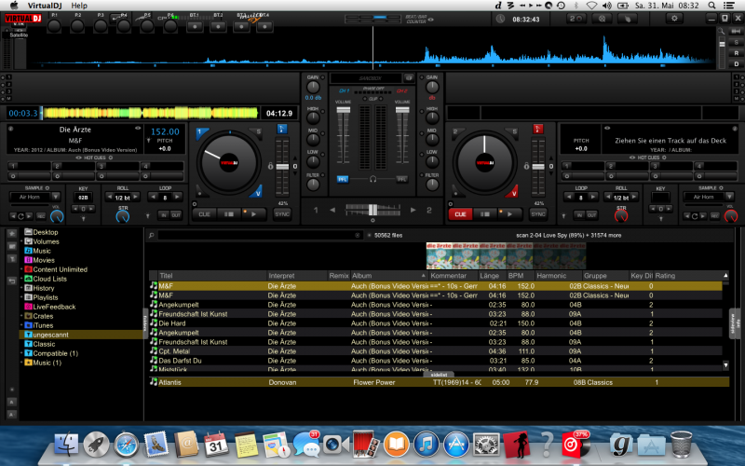Click the record button in the top bar
Image resolution: width=745 pixels, height=466 pixels.
576,19
